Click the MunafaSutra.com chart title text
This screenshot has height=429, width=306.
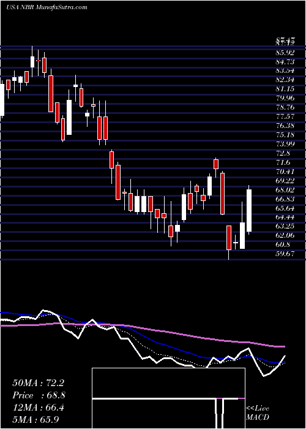47,7
